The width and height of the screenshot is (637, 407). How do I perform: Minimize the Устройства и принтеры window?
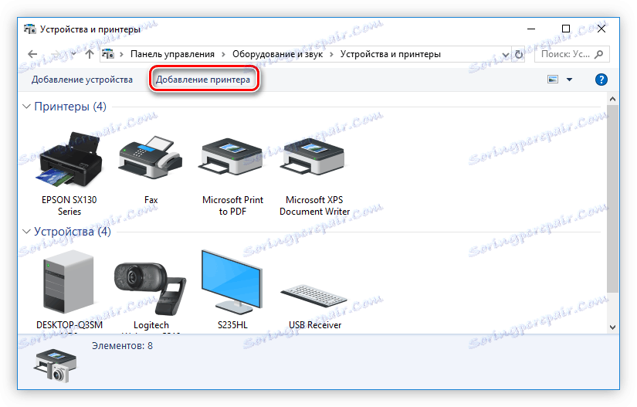point(531,29)
